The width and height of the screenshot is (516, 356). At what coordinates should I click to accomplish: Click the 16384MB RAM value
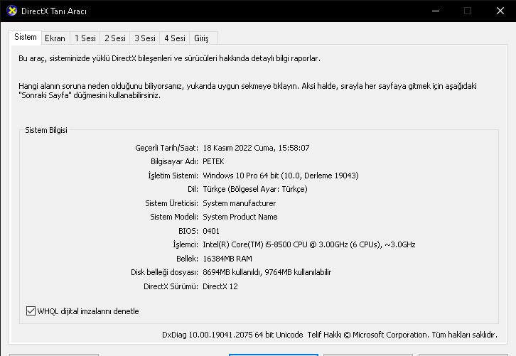[x=227, y=259]
